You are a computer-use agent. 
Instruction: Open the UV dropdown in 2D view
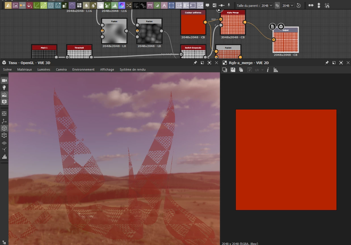259,70
